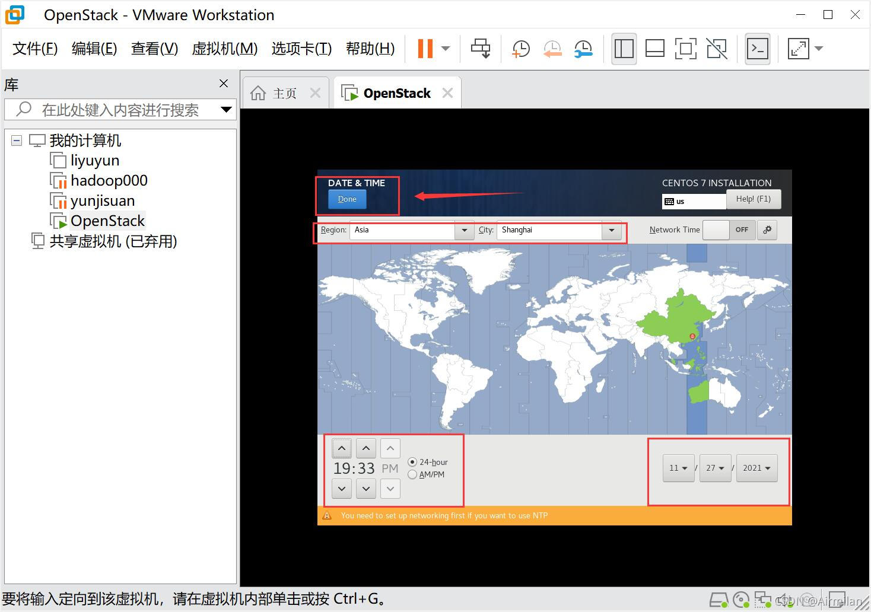Click Shanghai location marker on map
Screen dimensions: 871x612
[692, 336]
